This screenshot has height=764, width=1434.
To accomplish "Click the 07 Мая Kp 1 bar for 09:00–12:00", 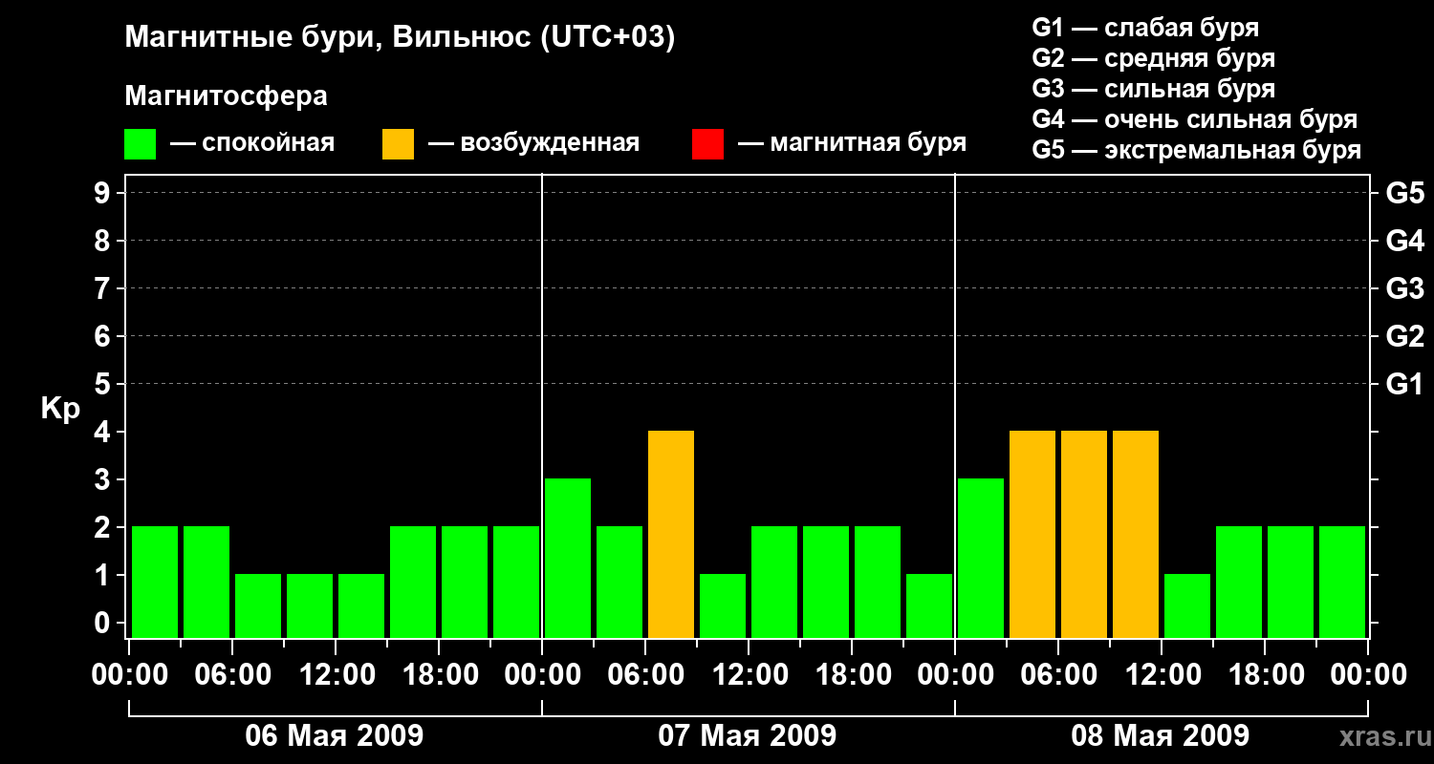I will tap(723, 605).
